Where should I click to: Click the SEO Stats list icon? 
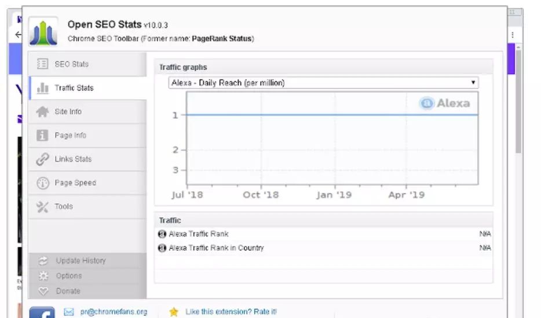(x=42, y=64)
